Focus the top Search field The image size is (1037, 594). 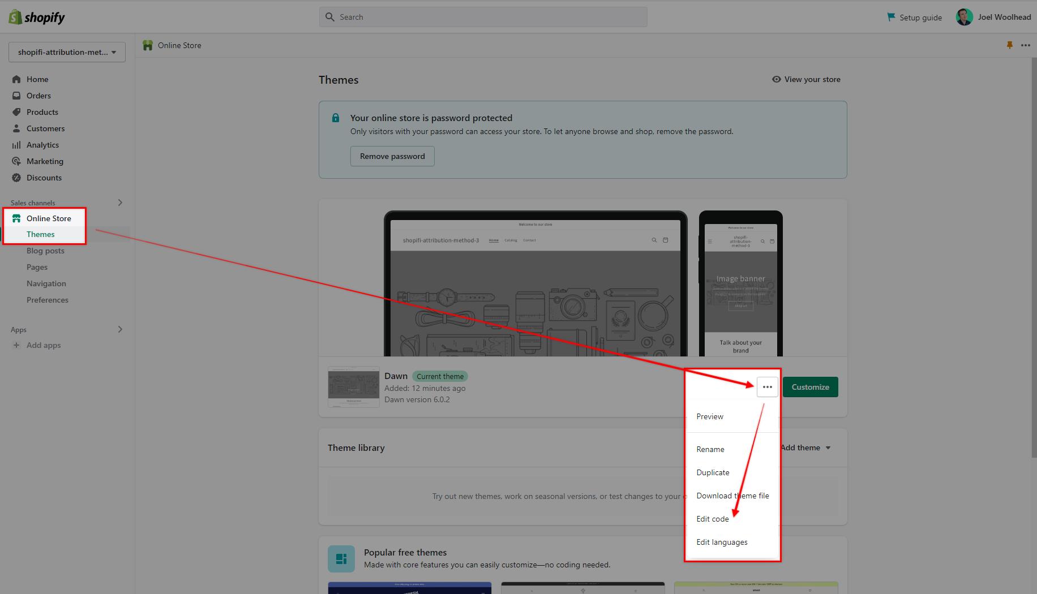[x=483, y=17]
